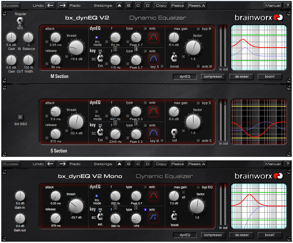Image resolution: width=293 pixels, height=243 pixels.
Task: Disable key solo checkbox in Mono window
Action: (145, 210)
